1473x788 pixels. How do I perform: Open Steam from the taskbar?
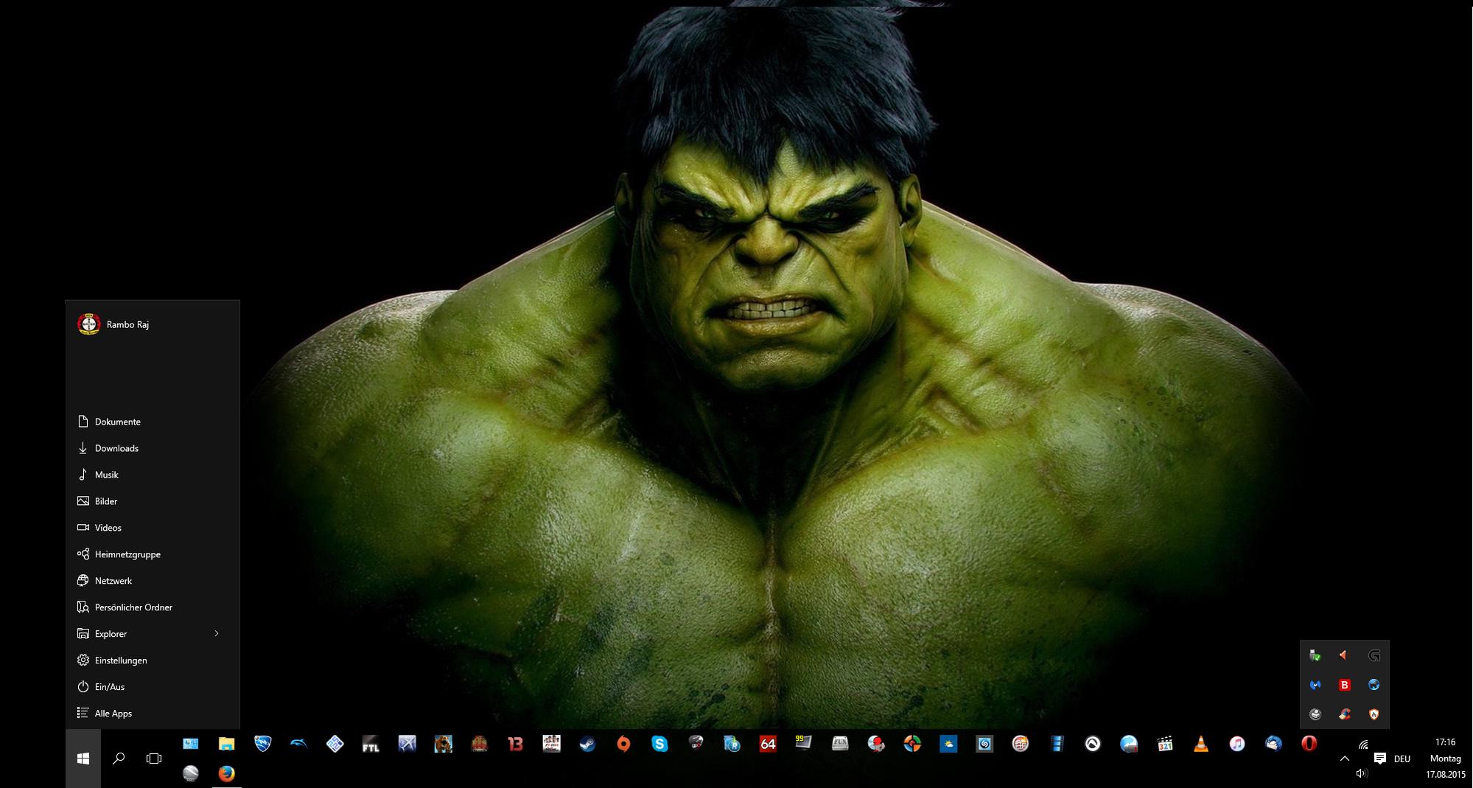tap(587, 744)
